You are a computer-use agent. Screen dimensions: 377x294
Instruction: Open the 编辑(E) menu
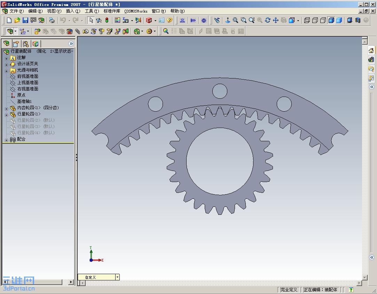click(36, 11)
